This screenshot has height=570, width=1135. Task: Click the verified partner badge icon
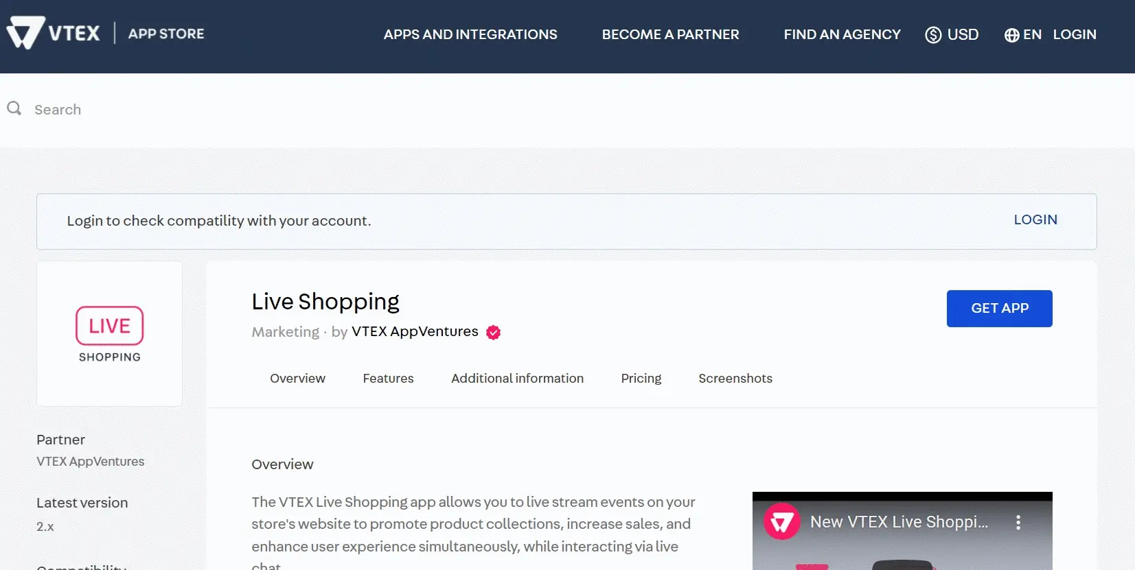click(493, 333)
